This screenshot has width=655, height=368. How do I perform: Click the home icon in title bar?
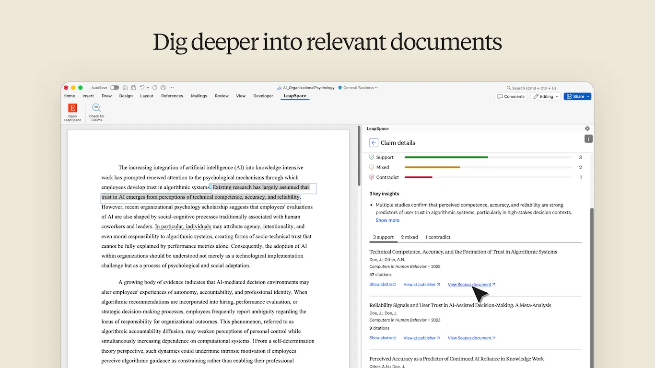(125, 88)
